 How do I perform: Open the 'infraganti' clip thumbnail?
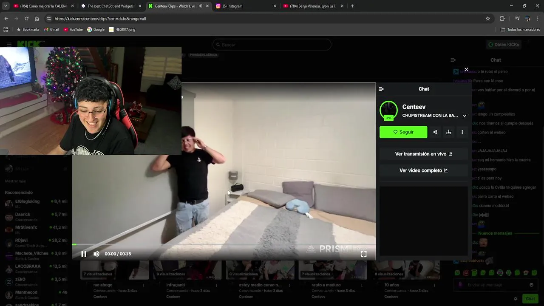click(187, 269)
